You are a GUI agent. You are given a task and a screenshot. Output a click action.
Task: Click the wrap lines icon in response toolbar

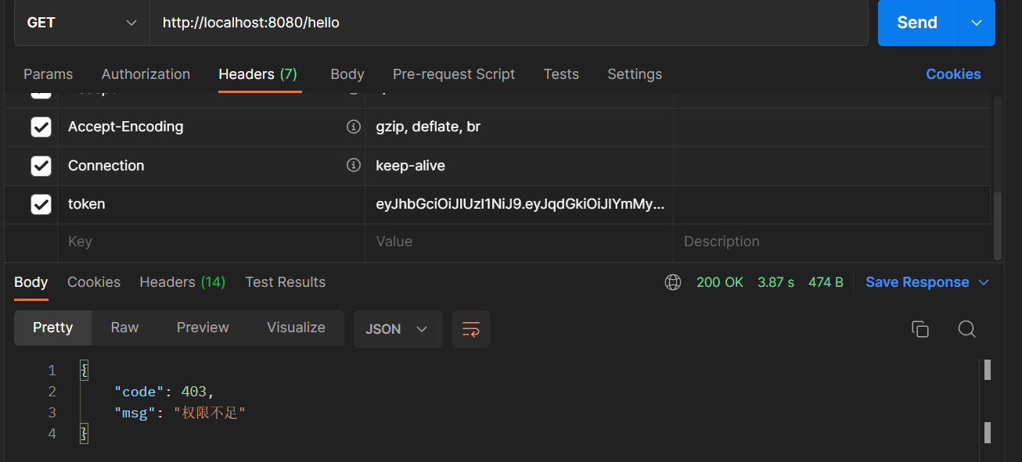click(x=470, y=329)
